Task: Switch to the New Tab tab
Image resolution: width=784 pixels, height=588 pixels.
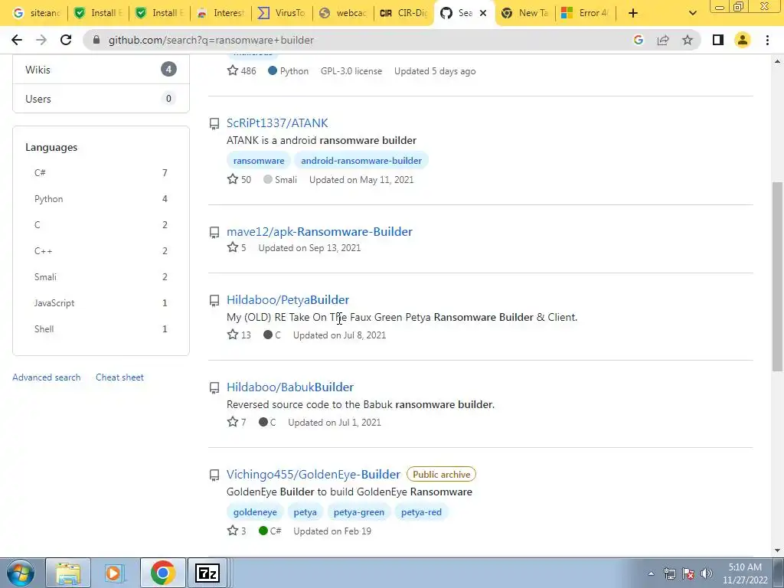Action: (x=525, y=13)
